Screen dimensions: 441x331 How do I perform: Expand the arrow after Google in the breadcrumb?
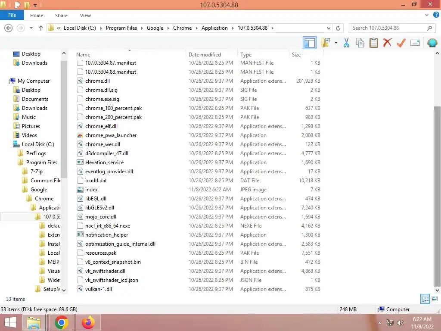point(168,28)
